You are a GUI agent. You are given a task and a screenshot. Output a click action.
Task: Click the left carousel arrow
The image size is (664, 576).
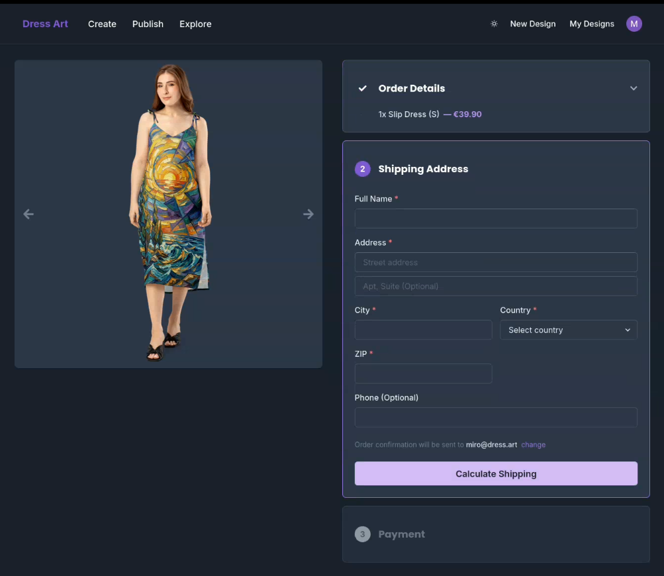(x=28, y=214)
